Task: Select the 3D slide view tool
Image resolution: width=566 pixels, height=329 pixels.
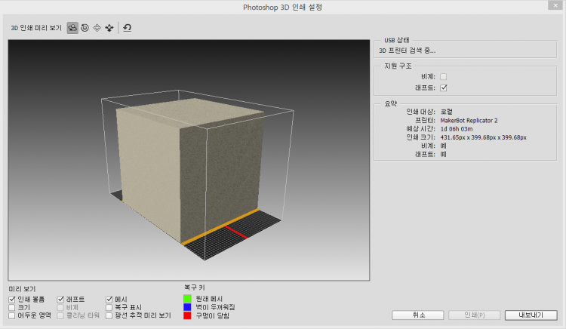Action: coord(109,27)
